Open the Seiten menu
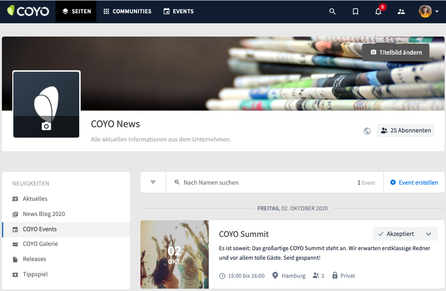The width and height of the screenshot is (446, 291). tap(76, 11)
